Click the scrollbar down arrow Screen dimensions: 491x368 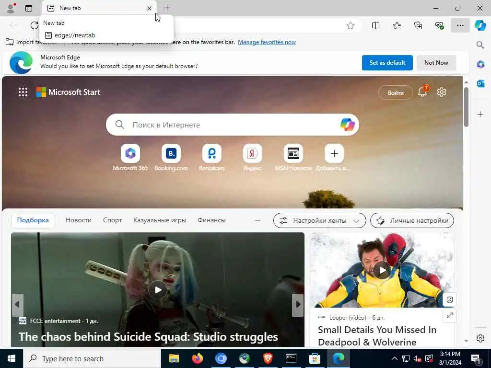click(466, 341)
